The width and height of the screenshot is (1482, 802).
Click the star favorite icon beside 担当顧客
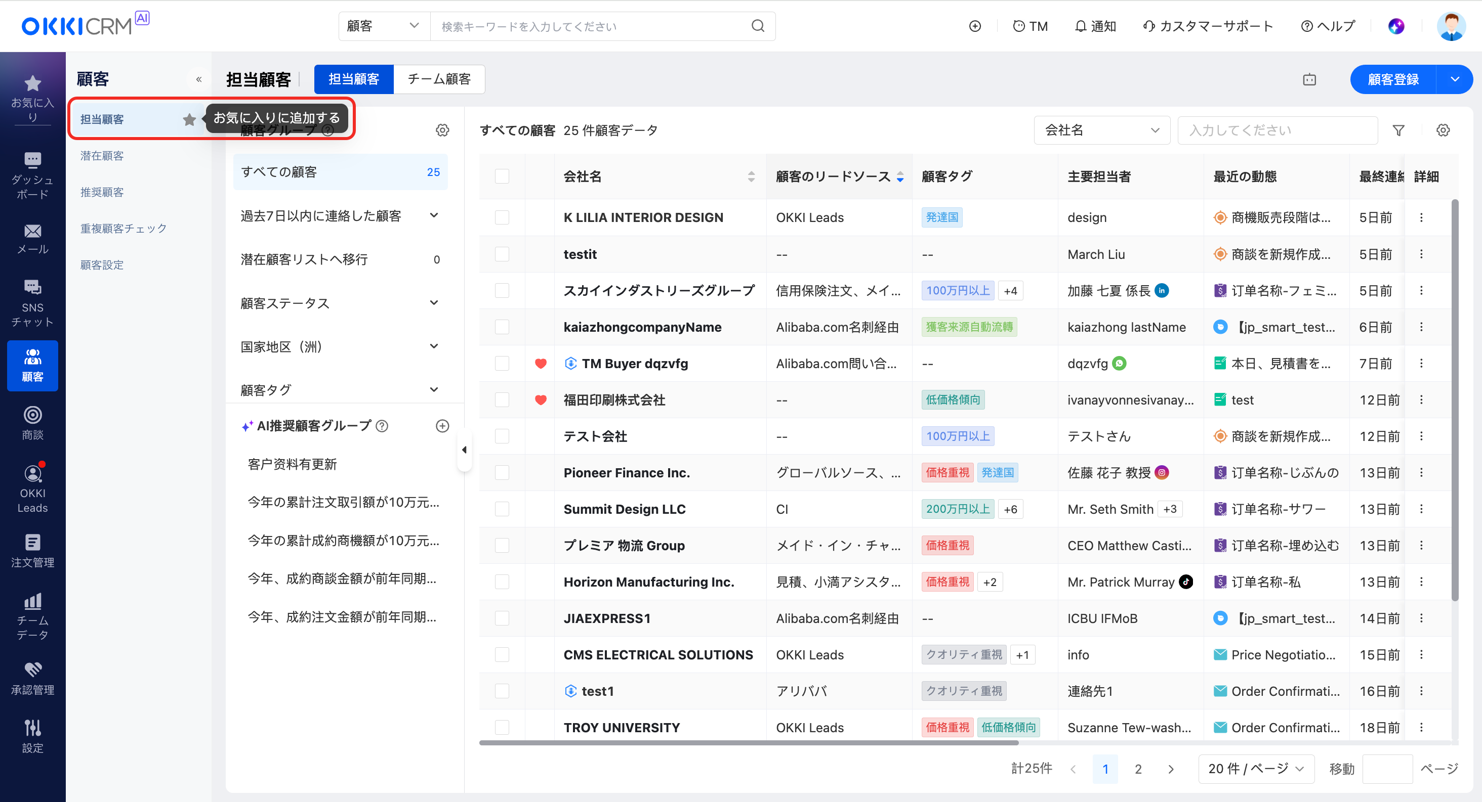(189, 119)
